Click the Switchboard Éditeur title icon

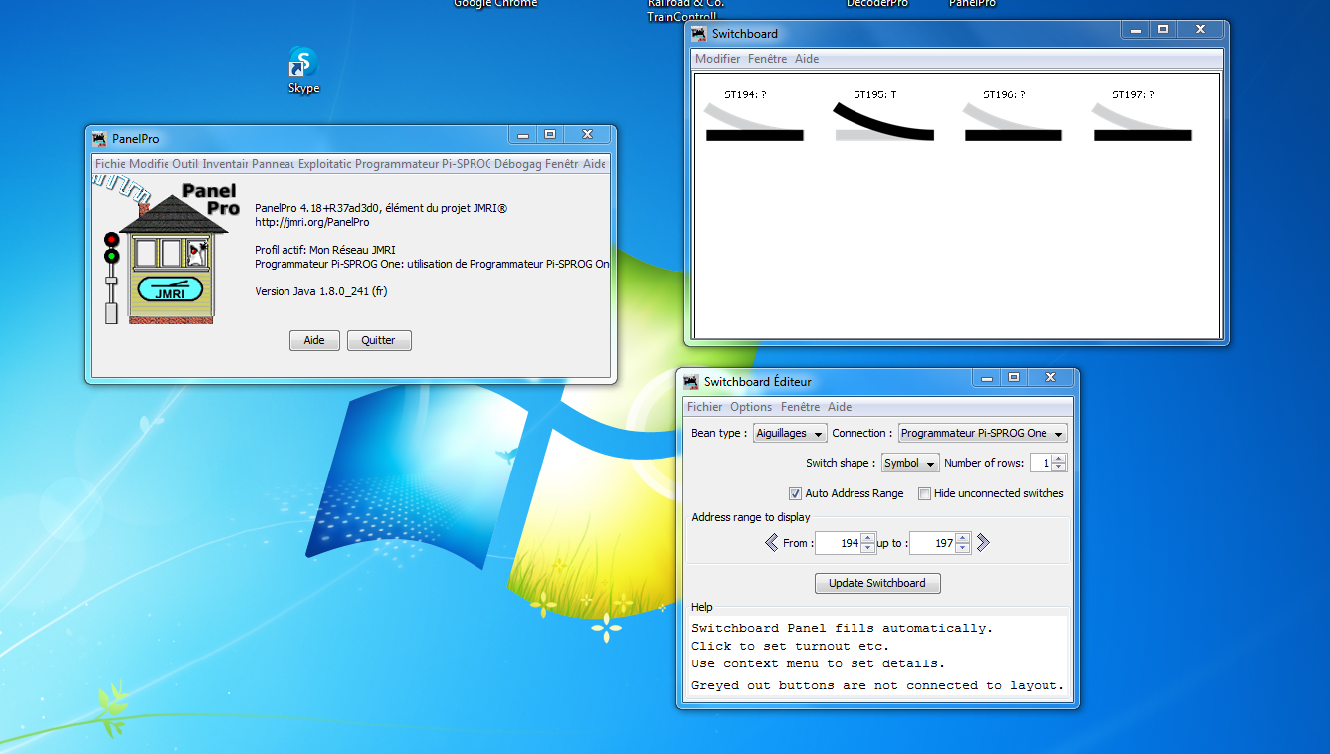[x=691, y=381]
